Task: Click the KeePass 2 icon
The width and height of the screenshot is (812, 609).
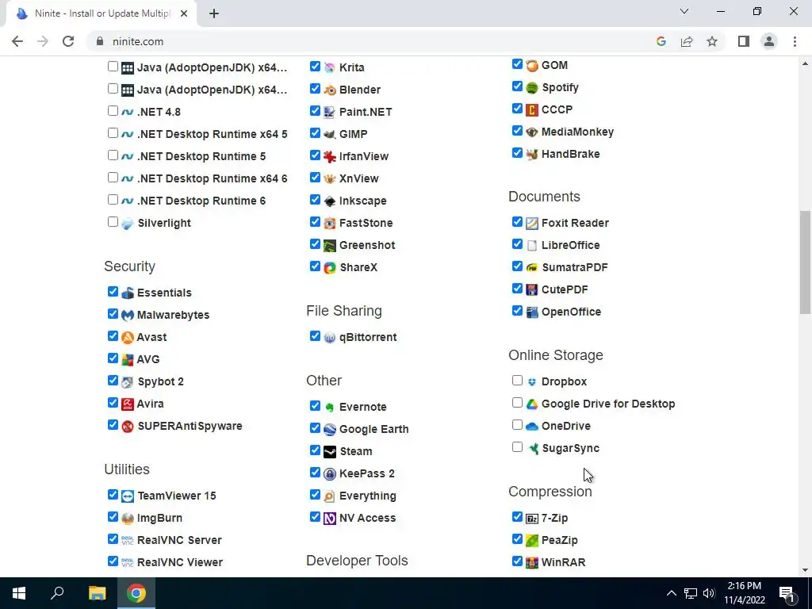Action: [329, 474]
